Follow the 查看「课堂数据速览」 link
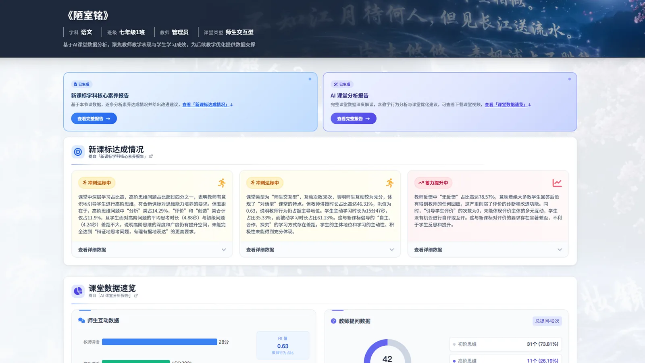The image size is (645, 363). (508, 104)
